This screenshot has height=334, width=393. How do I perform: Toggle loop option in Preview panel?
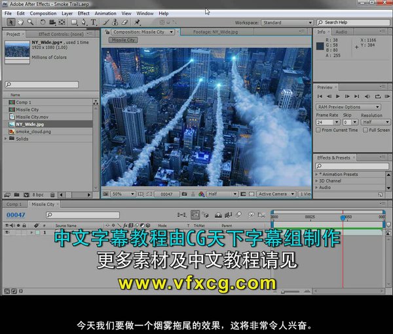tap(378, 96)
